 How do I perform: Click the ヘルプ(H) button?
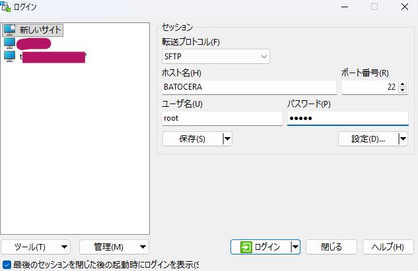pos(388,247)
